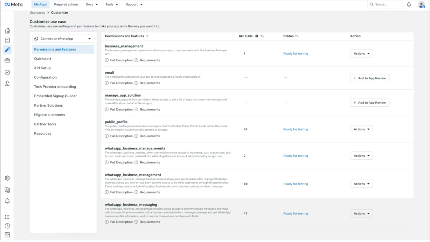Open Actions dropdown for whatsapp_business_management
The image size is (430, 242).
[361, 184]
